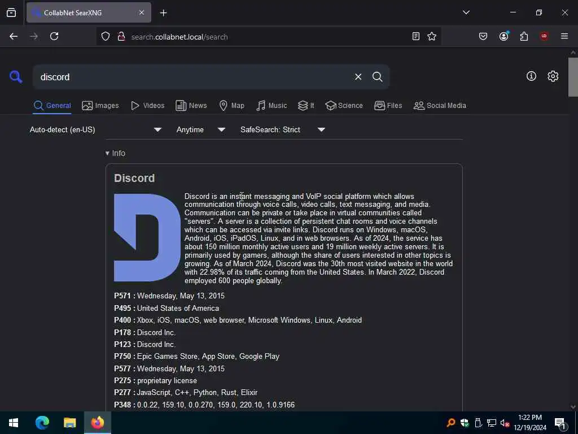The height and width of the screenshot is (434, 578).
Task: Switch to the Music search tab
Action: tap(272, 106)
